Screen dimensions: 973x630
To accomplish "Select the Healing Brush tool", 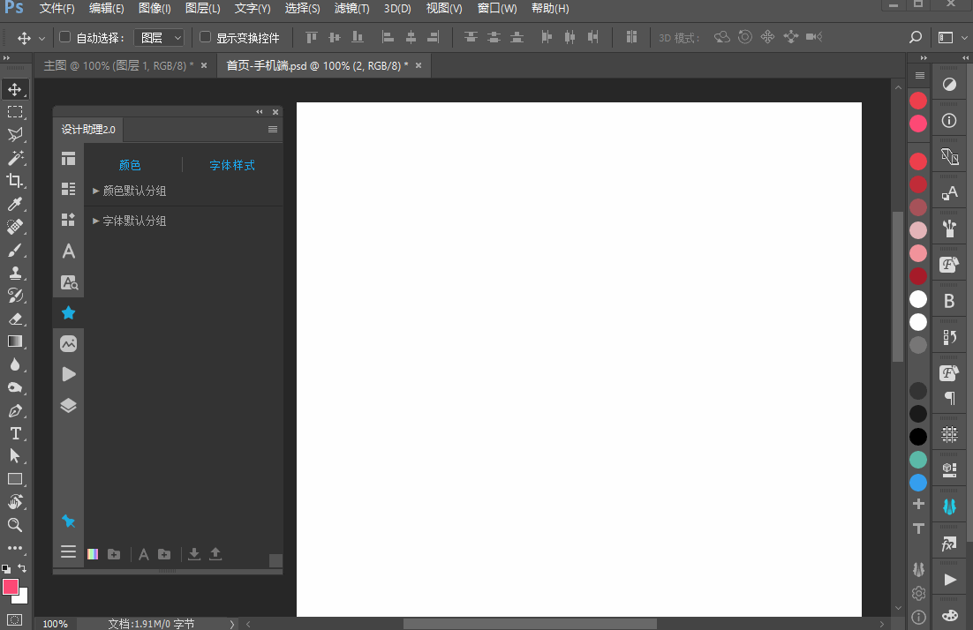I will [15, 227].
